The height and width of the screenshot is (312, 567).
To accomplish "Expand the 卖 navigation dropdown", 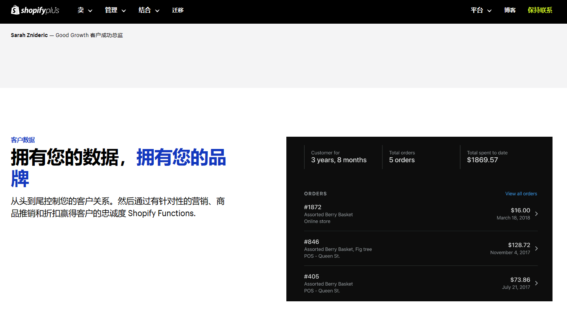I will pyautogui.click(x=84, y=10).
